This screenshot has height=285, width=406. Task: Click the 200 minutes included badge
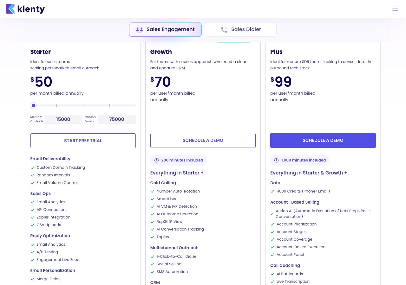(x=179, y=160)
